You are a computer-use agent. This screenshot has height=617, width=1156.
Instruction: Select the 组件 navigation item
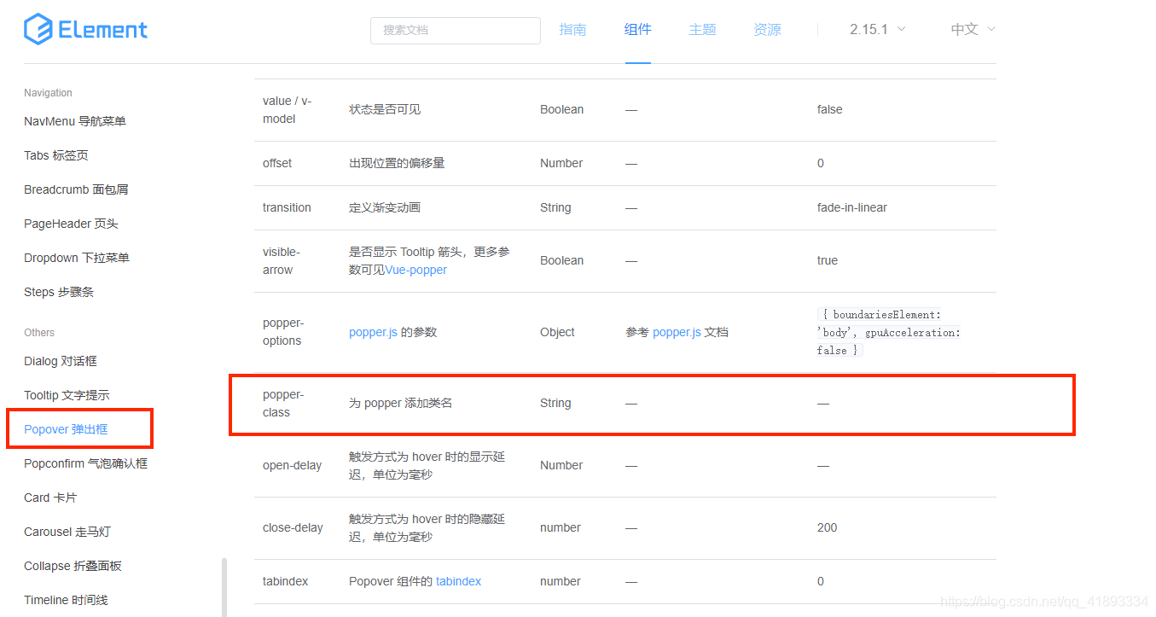[x=637, y=28]
